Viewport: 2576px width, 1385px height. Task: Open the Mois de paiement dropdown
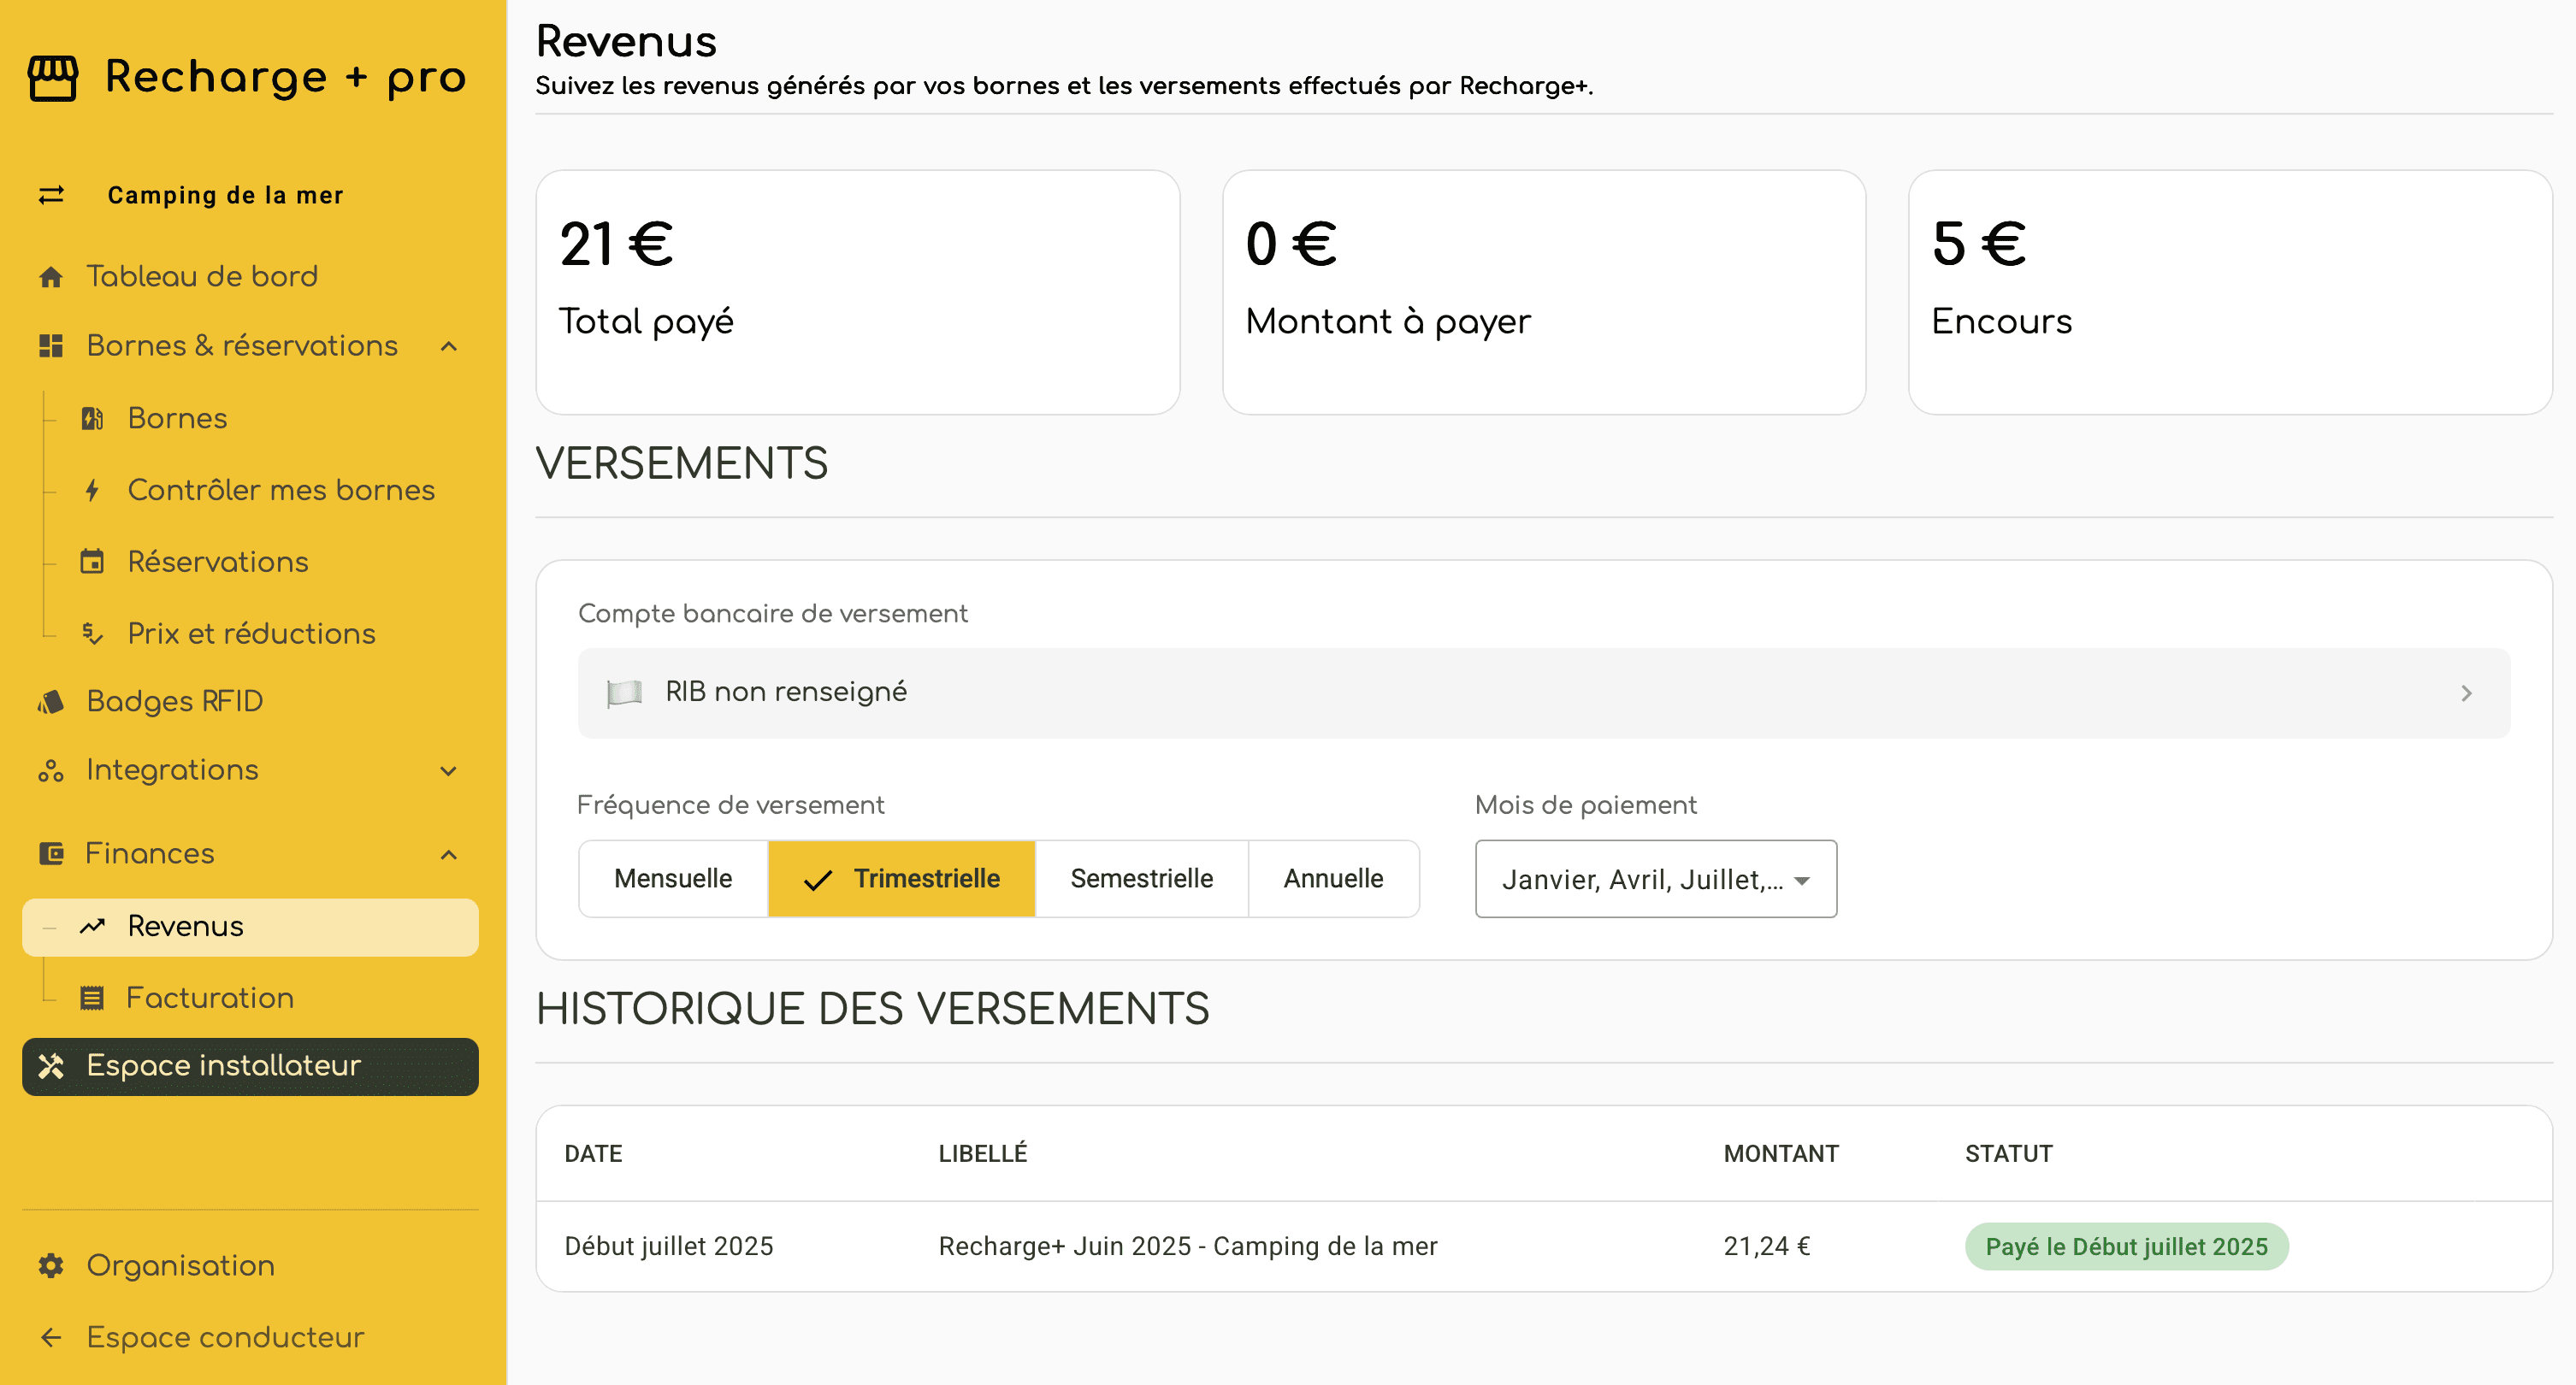pyautogui.click(x=1655, y=880)
